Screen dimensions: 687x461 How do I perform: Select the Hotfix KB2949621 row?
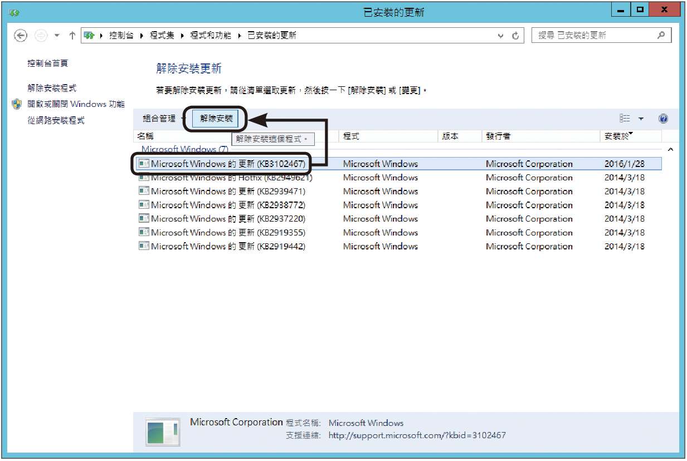point(399,178)
